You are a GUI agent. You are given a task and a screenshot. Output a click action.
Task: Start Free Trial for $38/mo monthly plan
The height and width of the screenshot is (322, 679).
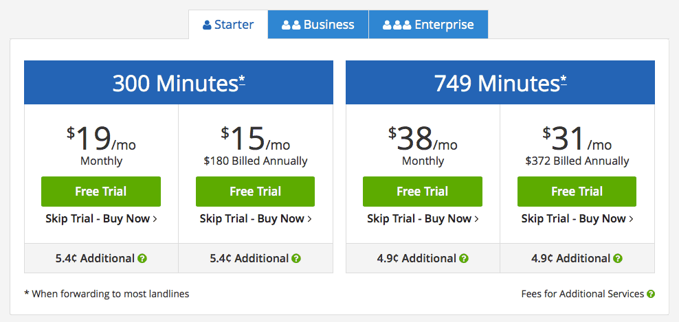coord(423,192)
